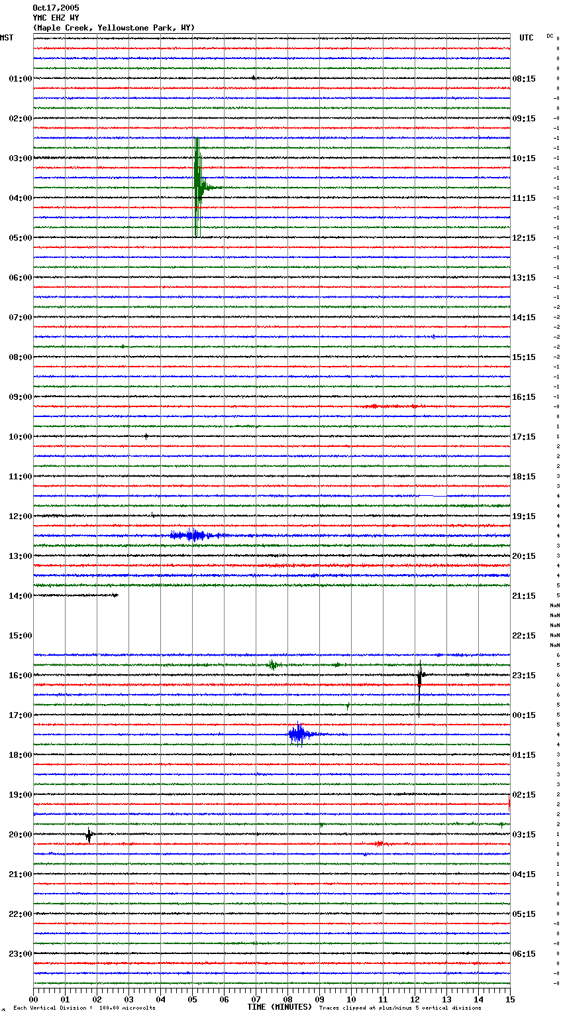This screenshot has width=563, height=1017.
Task: Select the 23:00 MST row label
Action: pyautogui.click(x=21, y=954)
